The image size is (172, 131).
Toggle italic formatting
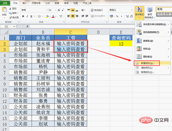tap(27, 16)
